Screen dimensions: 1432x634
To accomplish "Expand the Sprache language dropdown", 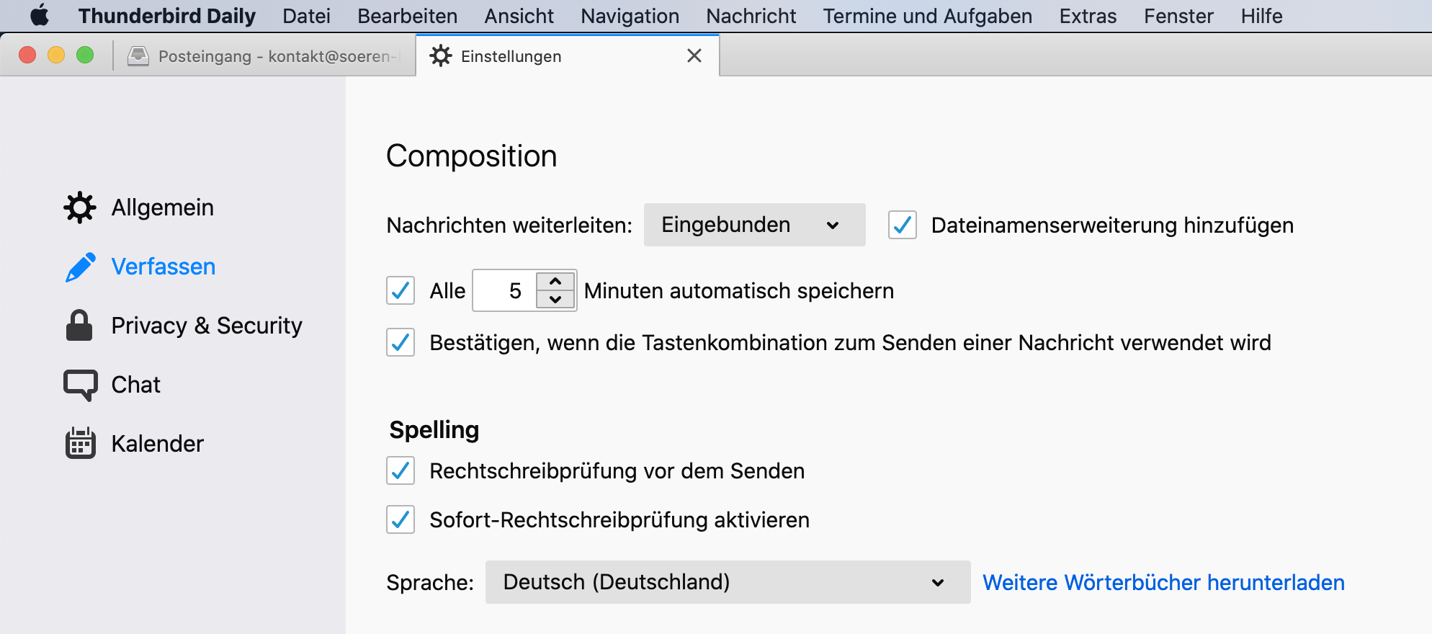I will coord(728,582).
